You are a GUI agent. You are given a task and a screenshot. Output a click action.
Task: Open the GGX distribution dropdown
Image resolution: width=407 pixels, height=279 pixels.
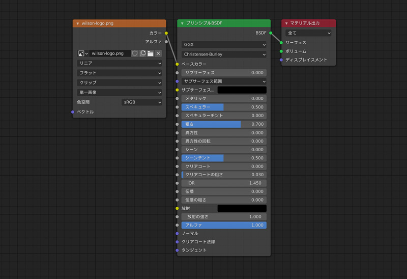[224, 45]
